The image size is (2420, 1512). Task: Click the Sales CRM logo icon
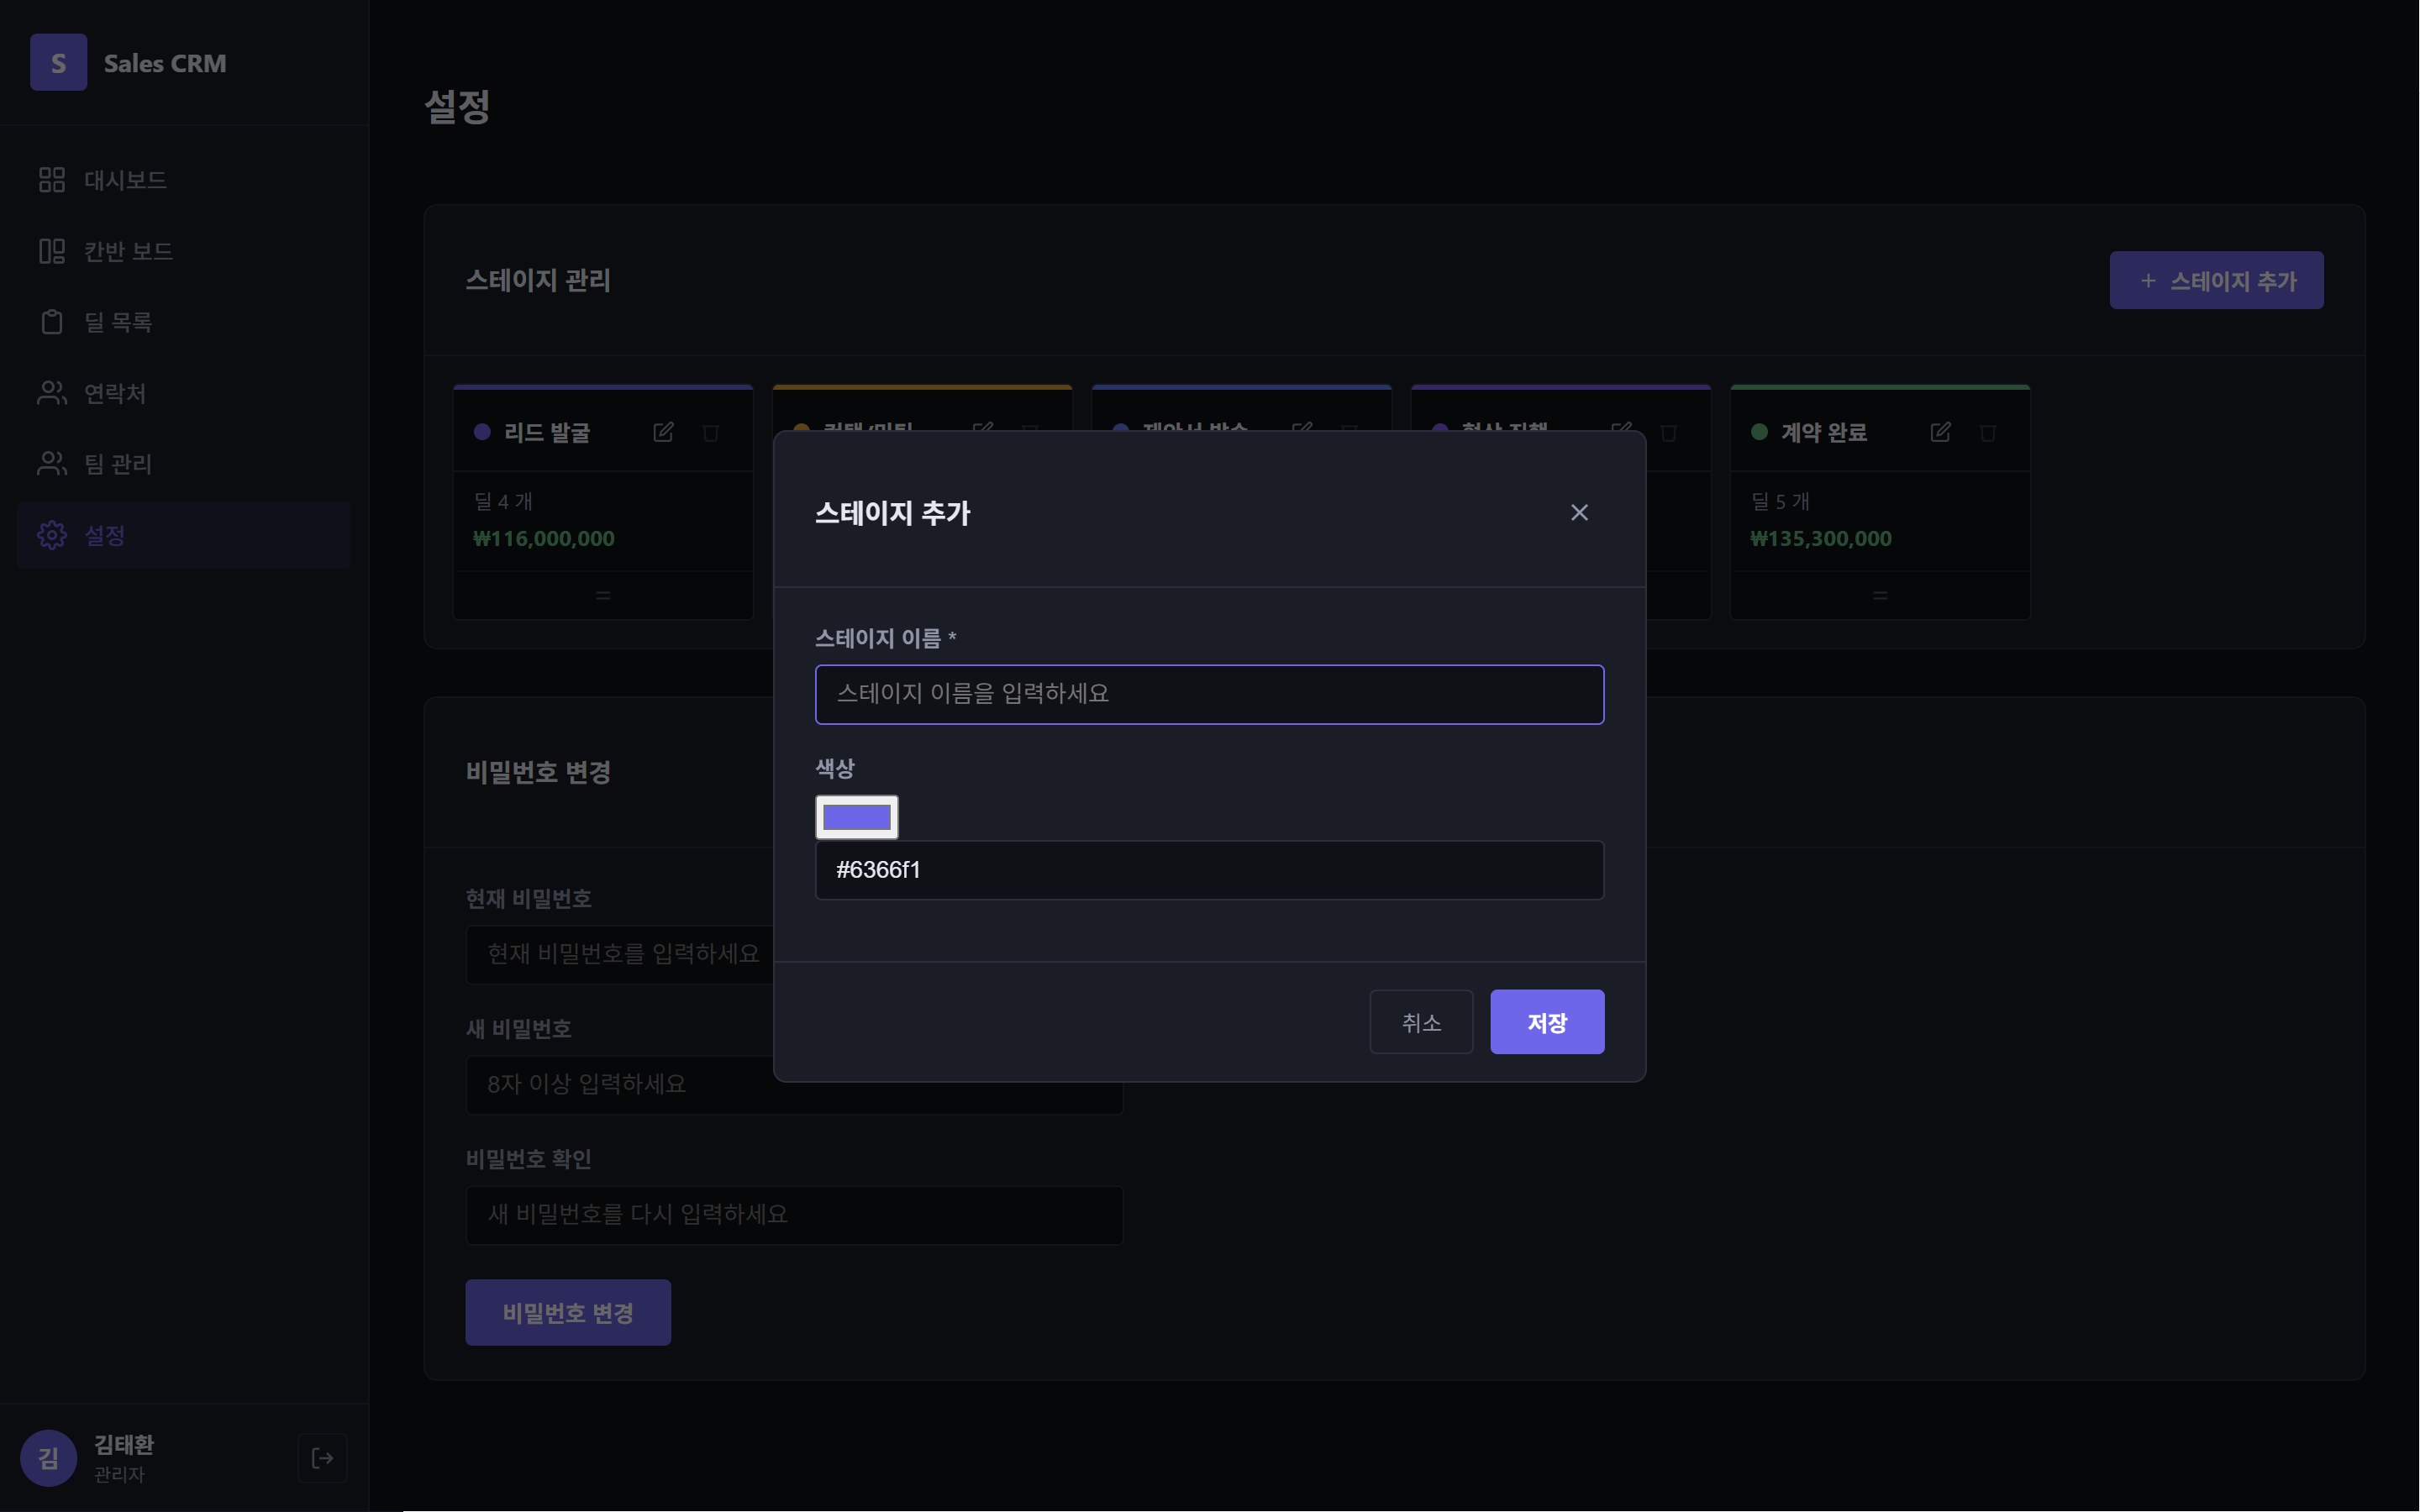[x=58, y=62]
